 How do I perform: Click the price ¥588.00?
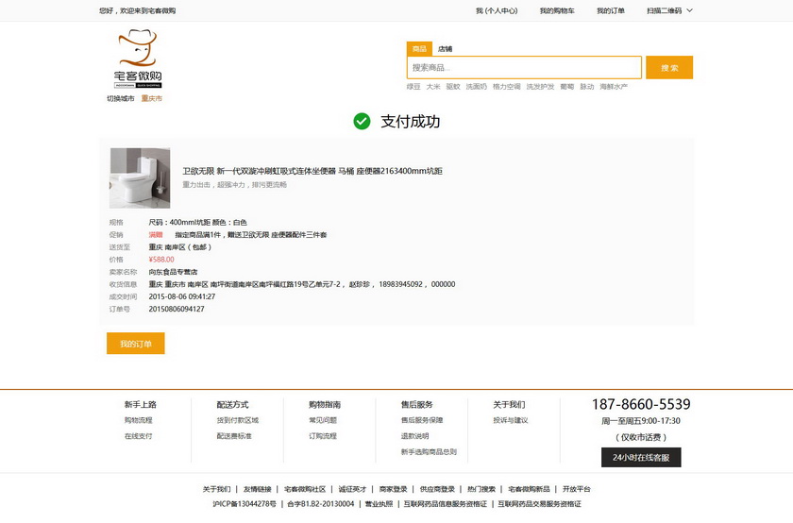pyautogui.click(x=161, y=260)
